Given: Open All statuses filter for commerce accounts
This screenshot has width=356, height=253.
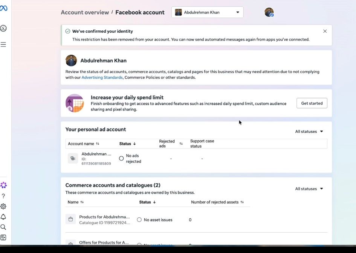Looking at the screenshot, I should pyautogui.click(x=309, y=189).
